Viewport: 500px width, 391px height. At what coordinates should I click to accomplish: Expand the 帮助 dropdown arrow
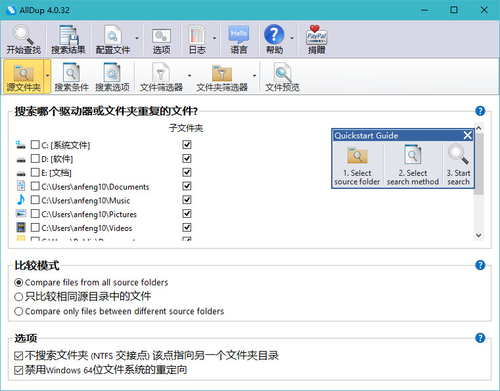pos(292,38)
